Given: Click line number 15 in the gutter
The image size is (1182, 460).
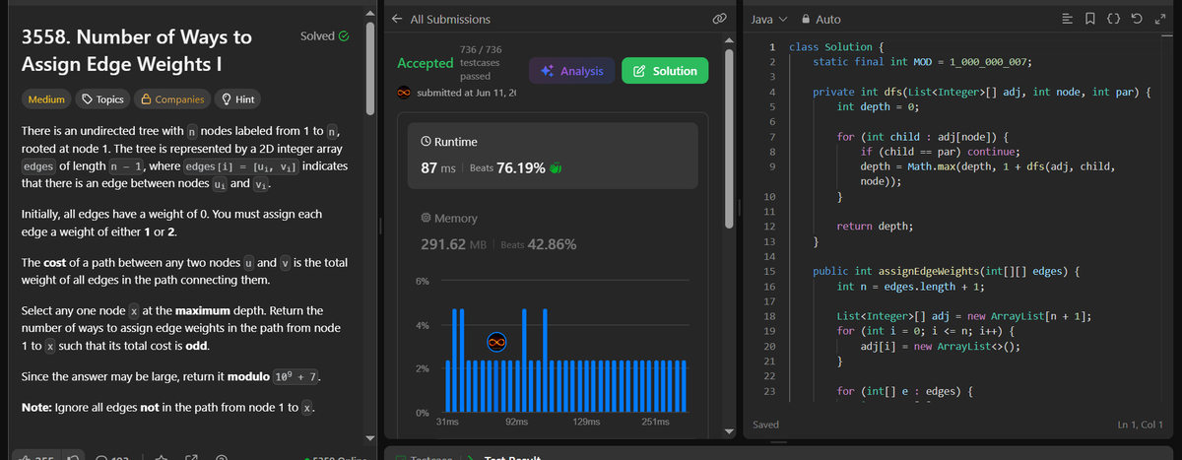Looking at the screenshot, I should (769, 271).
